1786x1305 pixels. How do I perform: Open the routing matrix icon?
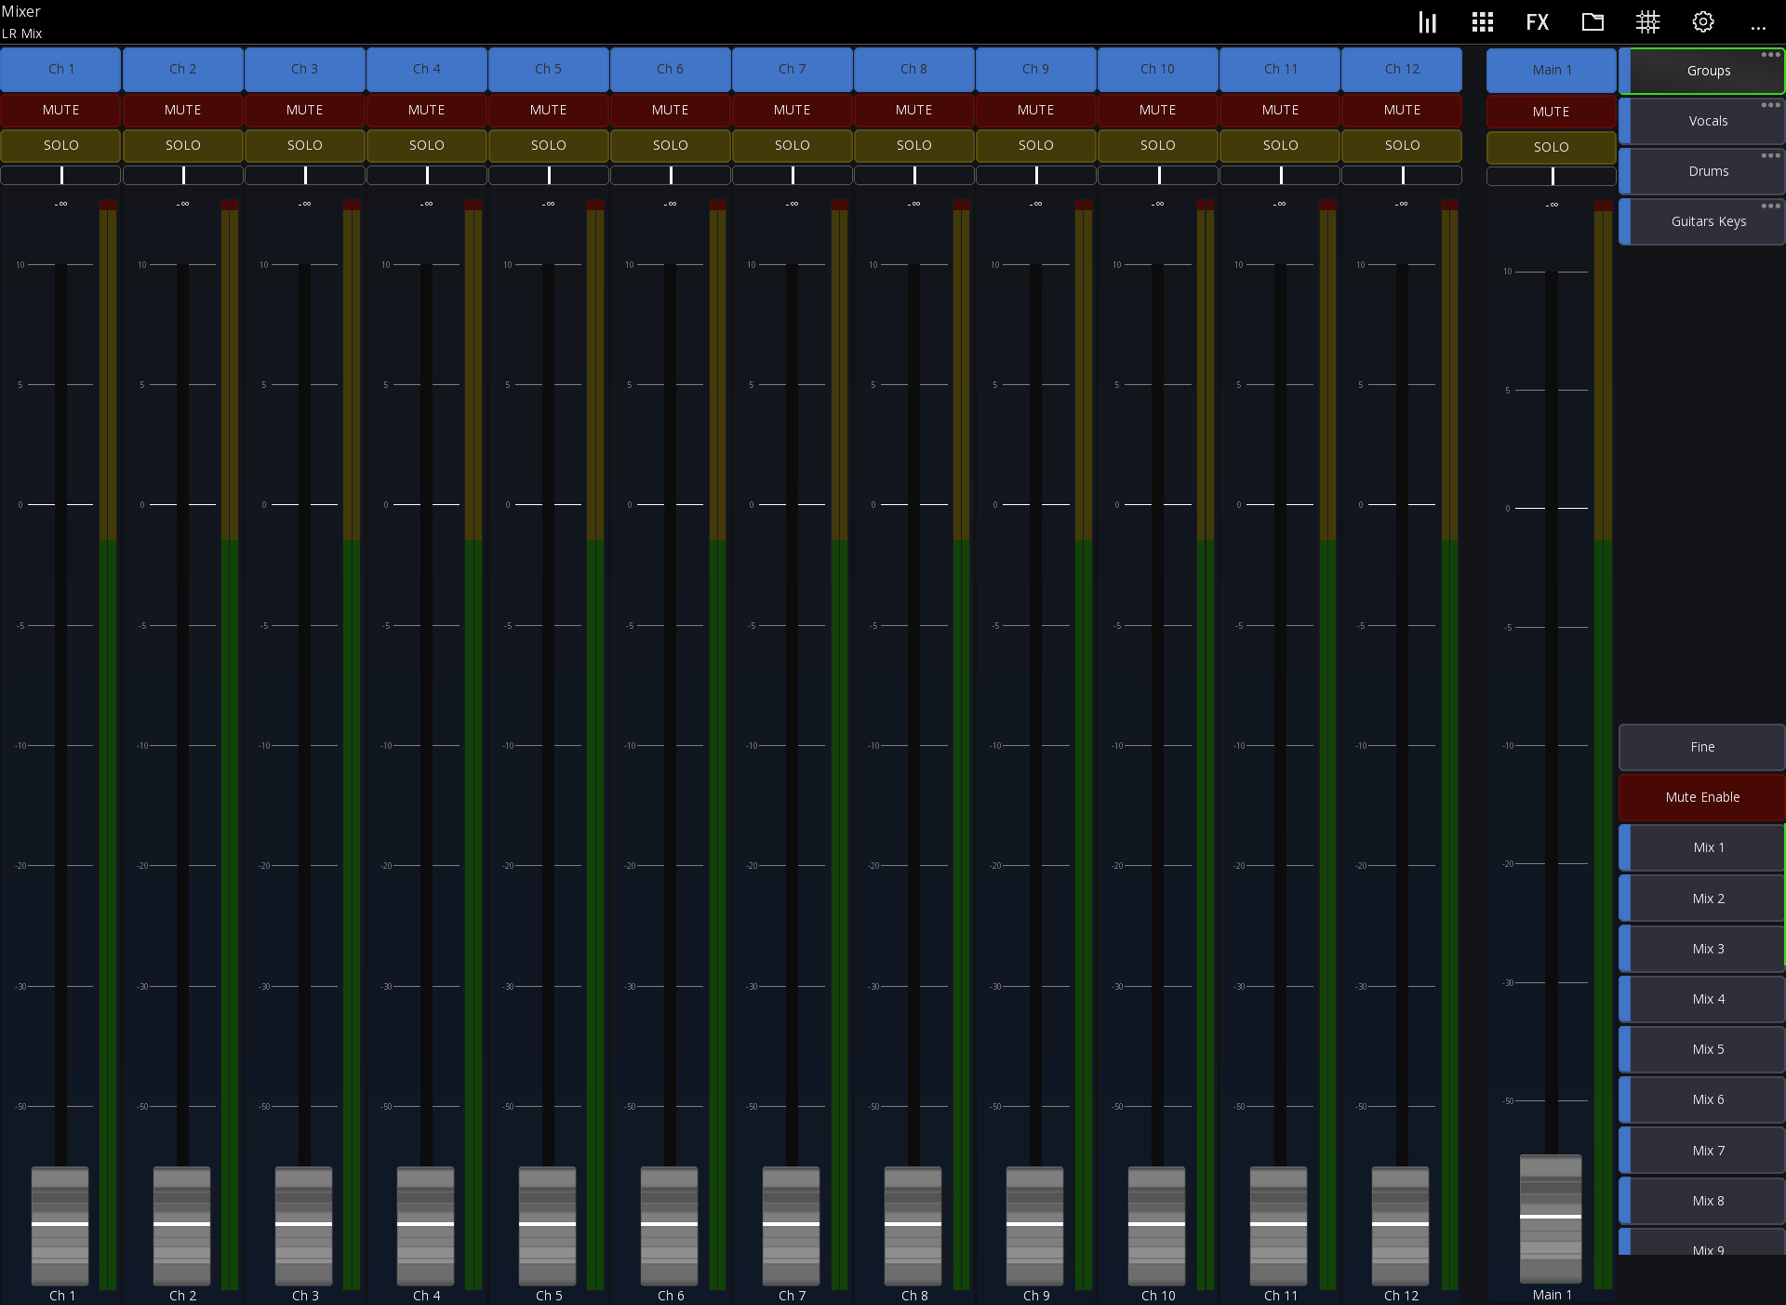(1647, 22)
